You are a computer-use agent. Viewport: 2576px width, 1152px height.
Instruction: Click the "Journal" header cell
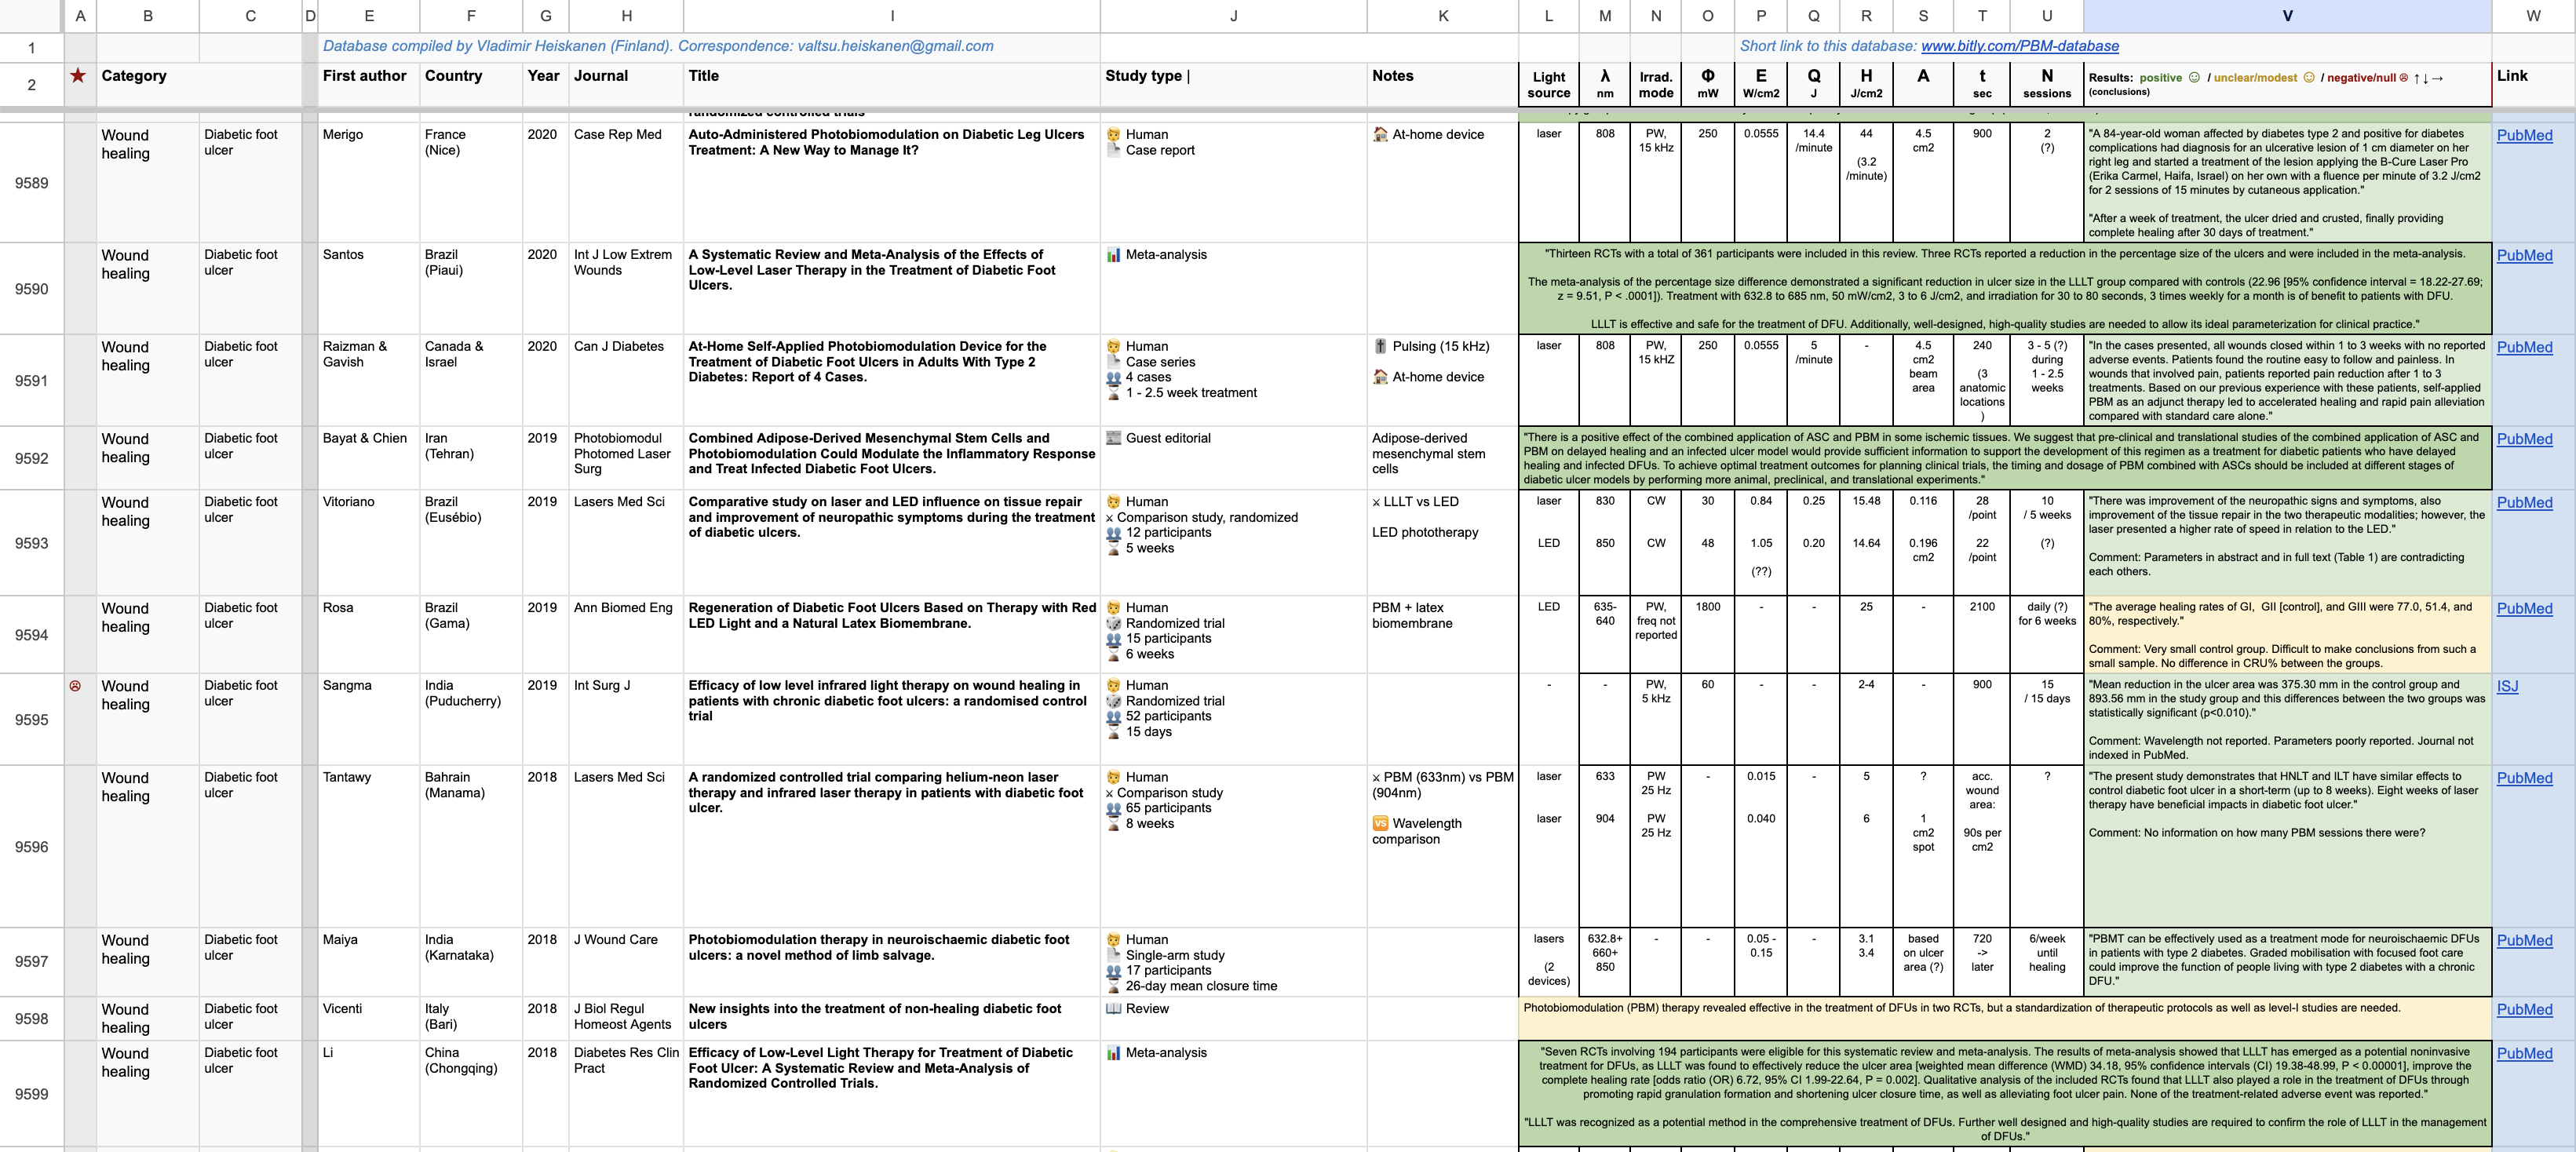click(626, 85)
